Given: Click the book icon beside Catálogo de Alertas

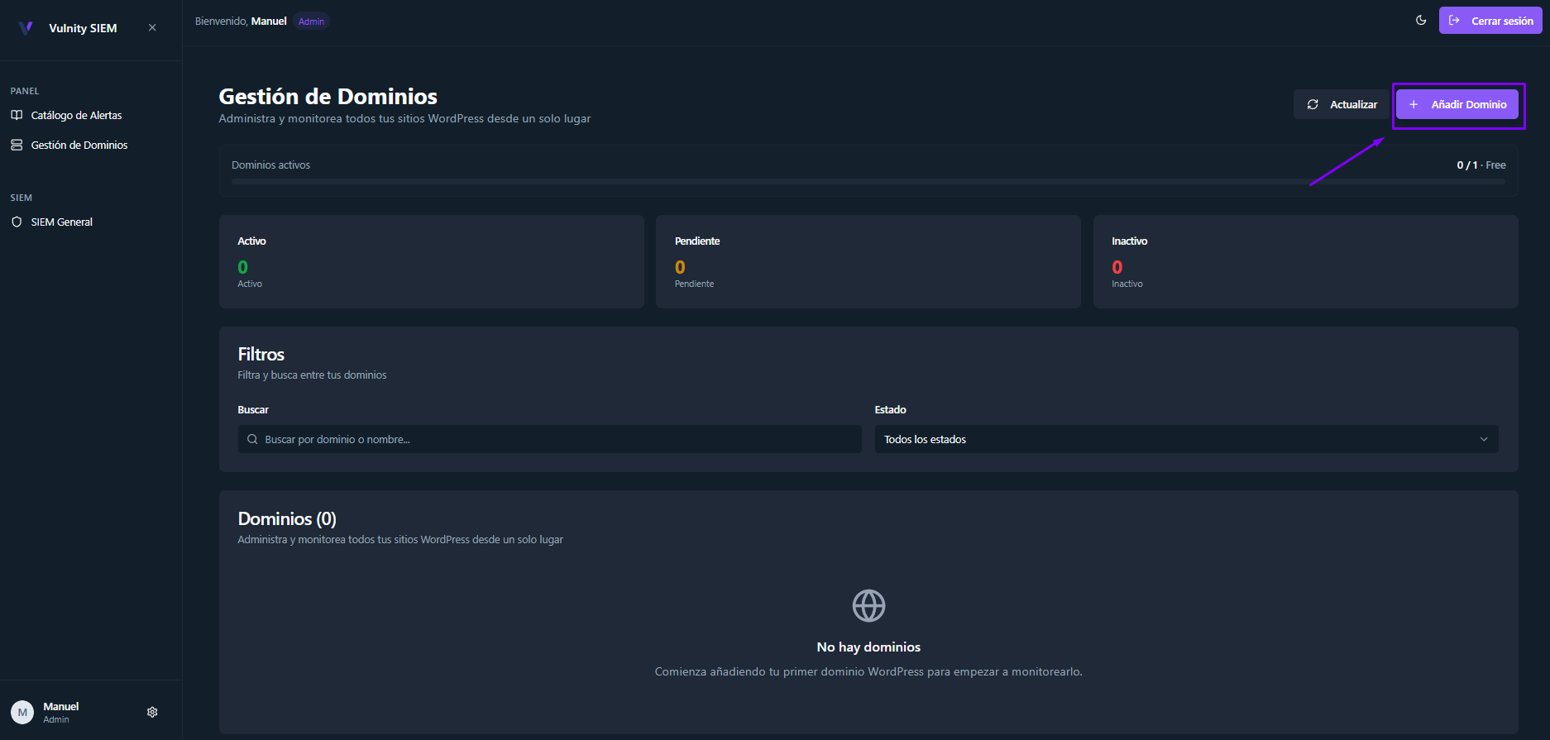Looking at the screenshot, I should (x=17, y=115).
